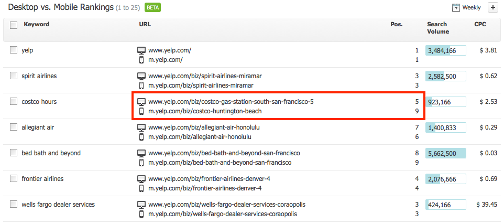The width and height of the screenshot is (504, 224).
Task: Check the box for yelp keyword
Action: (x=14, y=50)
